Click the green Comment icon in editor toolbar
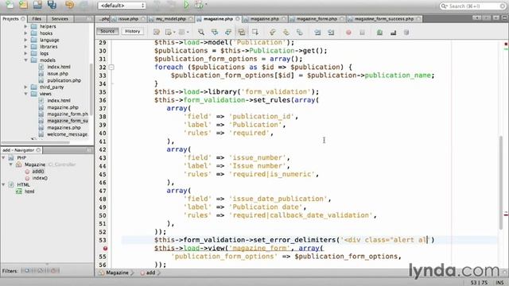509x286 pixels. click(379, 33)
